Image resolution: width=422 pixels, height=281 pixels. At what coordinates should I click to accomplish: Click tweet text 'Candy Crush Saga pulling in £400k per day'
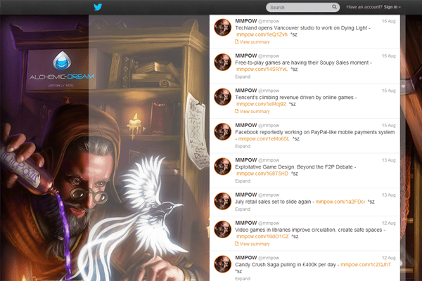point(286,265)
